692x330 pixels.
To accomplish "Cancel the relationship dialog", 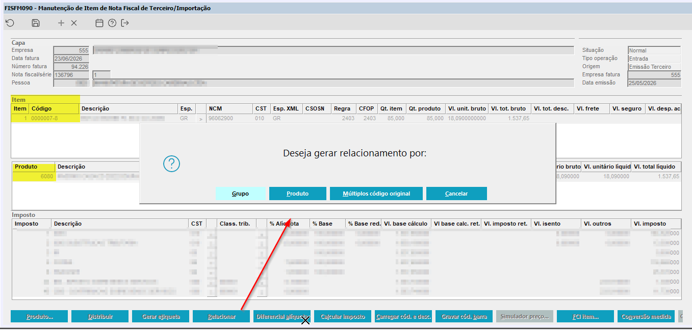I will click(x=456, y=194).
